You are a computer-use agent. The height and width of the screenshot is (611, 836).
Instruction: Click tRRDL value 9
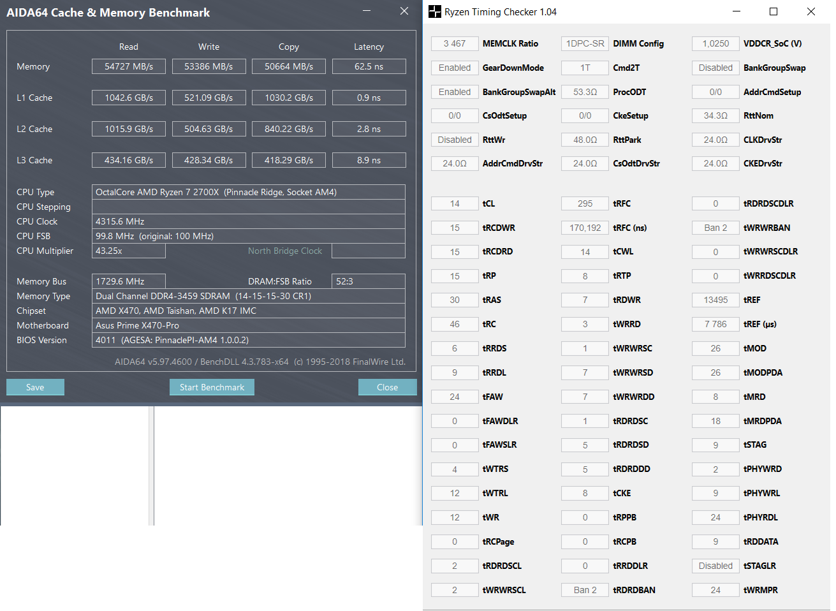pos(455,372)
